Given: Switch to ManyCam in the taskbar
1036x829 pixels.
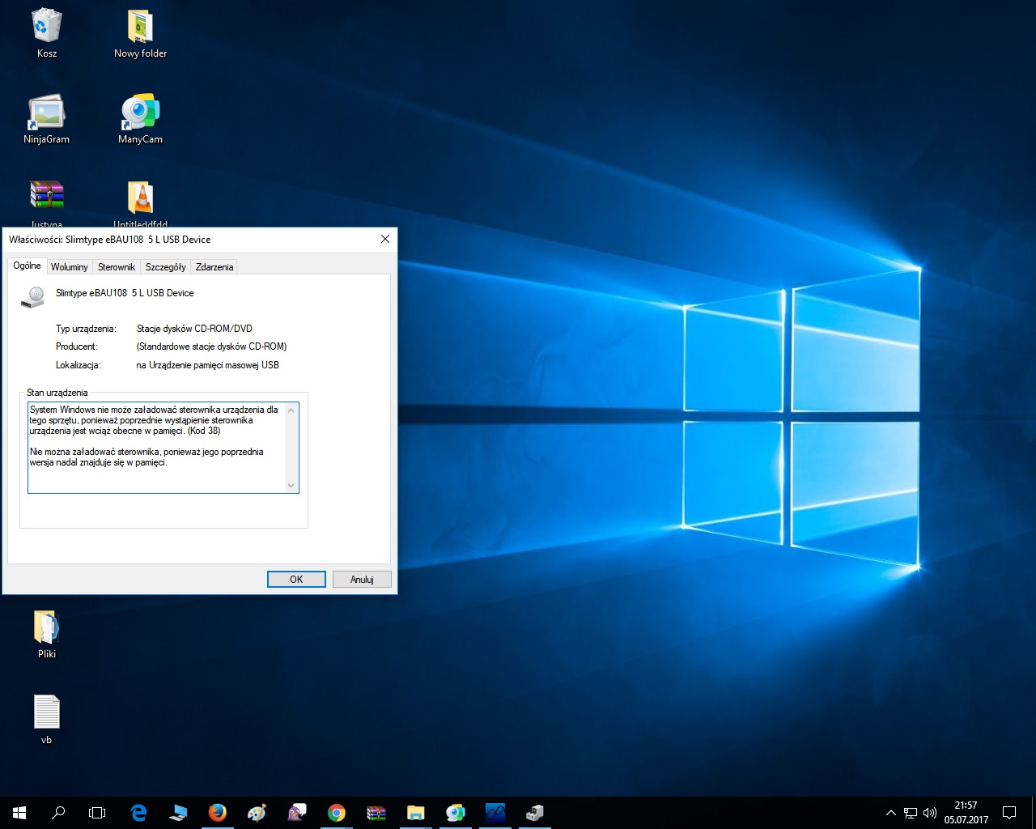Looking at the screenshot, I should 456,812.
